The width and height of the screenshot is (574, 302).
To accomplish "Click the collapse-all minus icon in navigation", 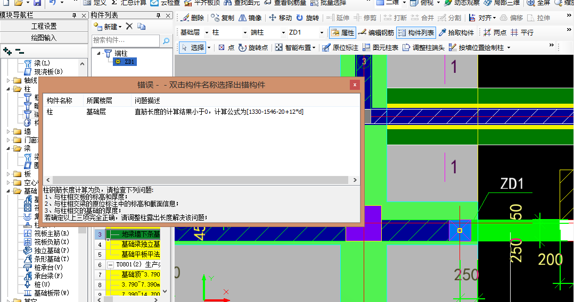I will pyautogui.click(x=20, y=51).
